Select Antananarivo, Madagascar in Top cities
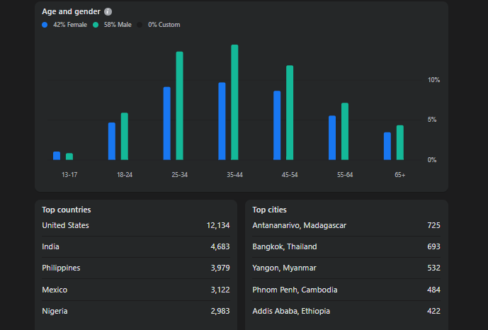This screenshot has height=330, width=488. point(346,225)
